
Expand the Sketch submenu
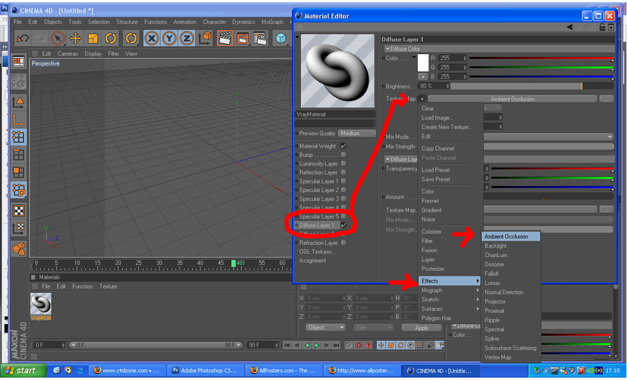pyautogui.click(x=449, y=299)
